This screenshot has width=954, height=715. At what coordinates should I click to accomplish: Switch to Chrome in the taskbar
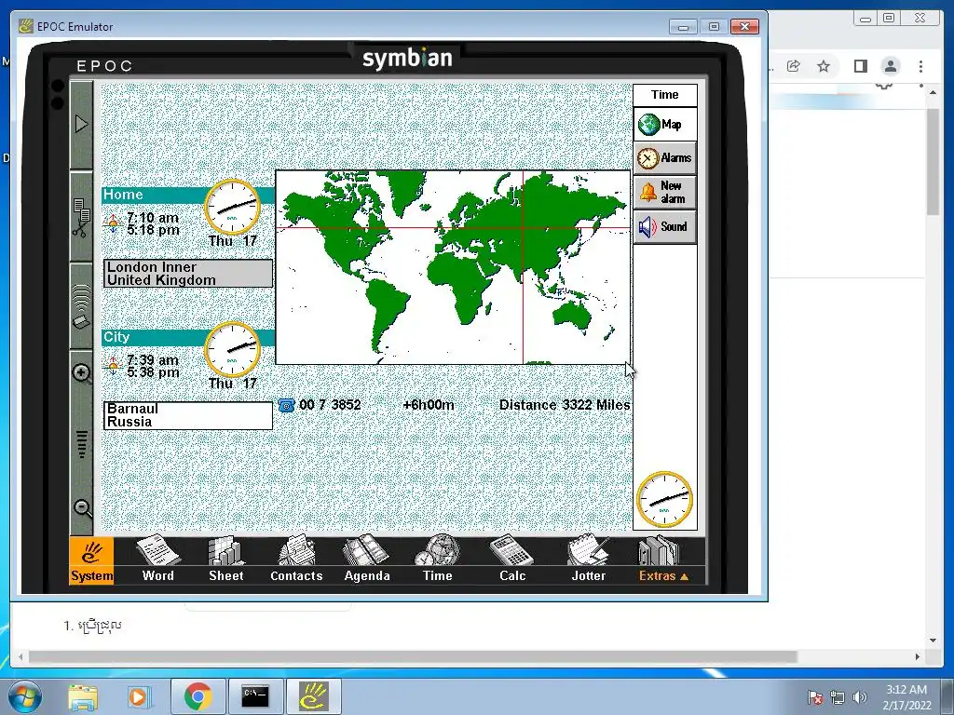coord(198,696)
